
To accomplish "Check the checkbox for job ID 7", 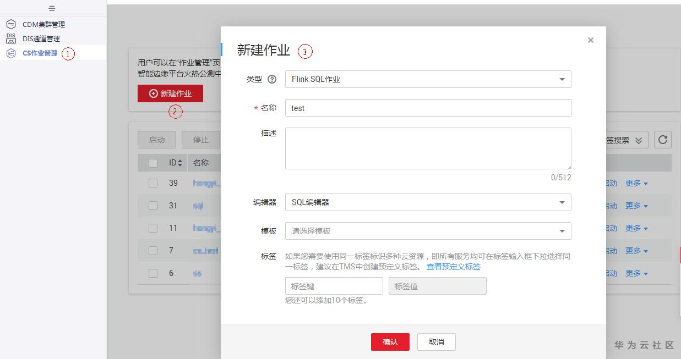I will [x=153, y=251].
